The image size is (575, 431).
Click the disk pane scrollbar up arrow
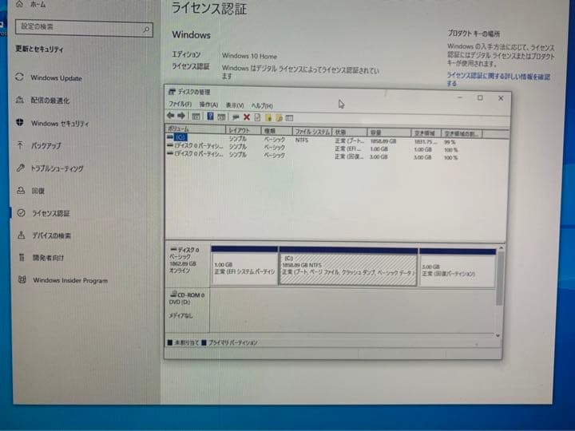(x=500, y=248)
